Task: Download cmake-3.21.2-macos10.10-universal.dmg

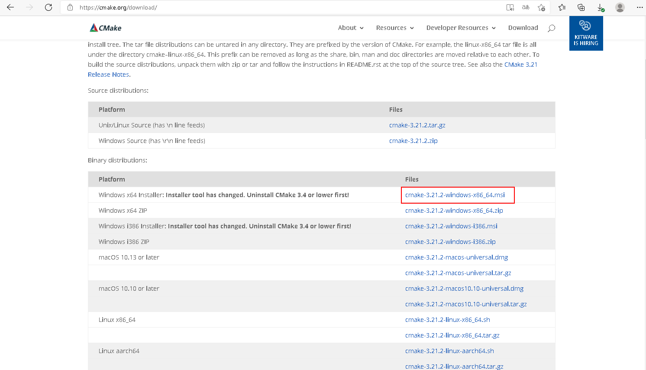Action: (x=464, y=289)
